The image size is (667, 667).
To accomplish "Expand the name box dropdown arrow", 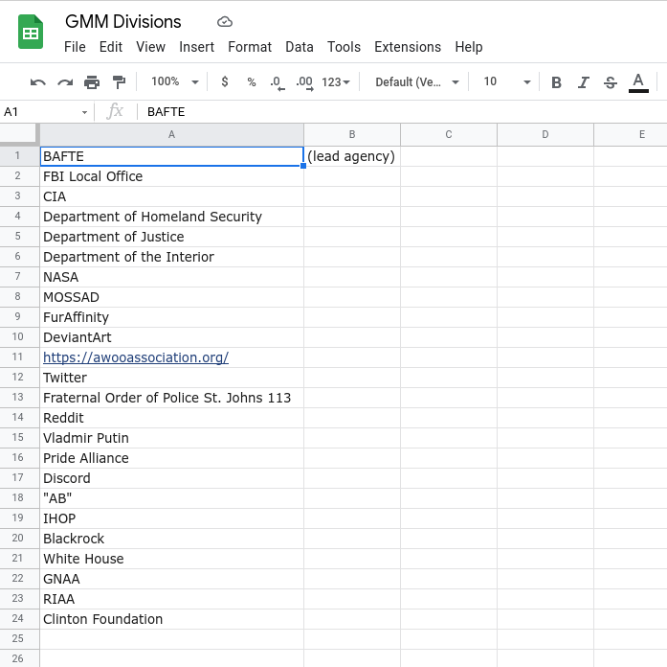I will [84, 112].
